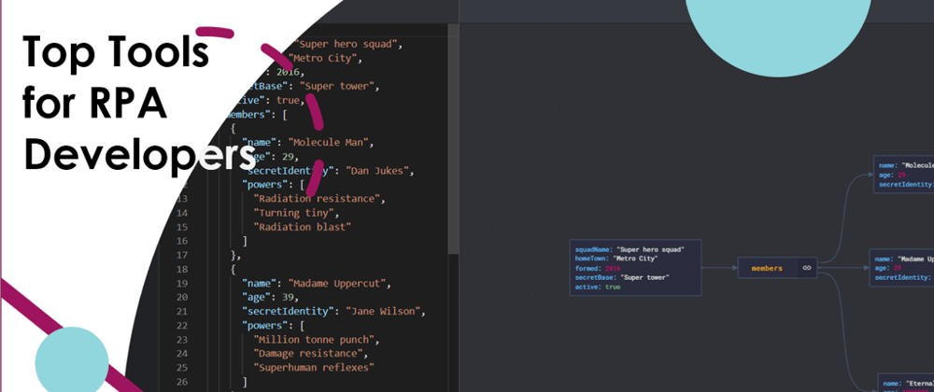Viewport: 934px width, 392px height.
Task: Click "Superhuman reflexes" string
Action: click(313, 368)
